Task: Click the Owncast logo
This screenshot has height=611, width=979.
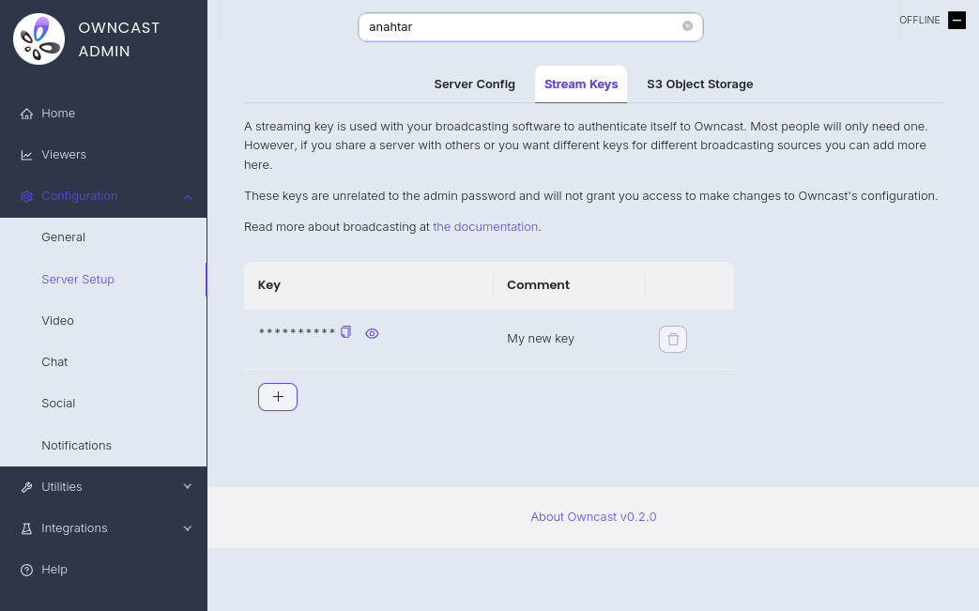Action: click(x=38, y=38)
